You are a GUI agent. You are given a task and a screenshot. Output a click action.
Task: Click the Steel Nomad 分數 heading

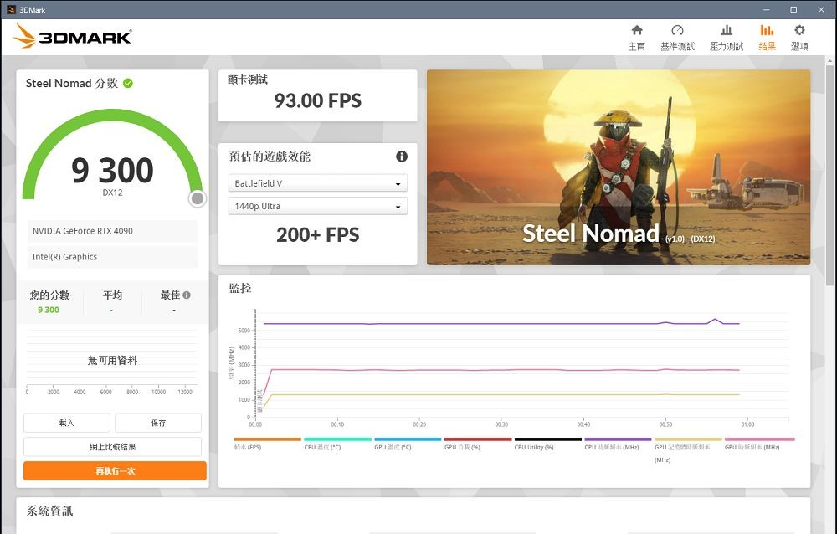point(71,84)
